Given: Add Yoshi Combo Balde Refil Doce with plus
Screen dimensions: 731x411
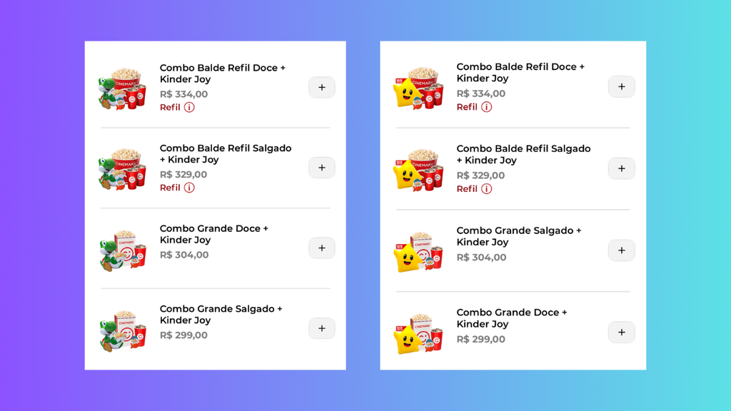Looking at the screenshot, I should [x=321, y=87].
